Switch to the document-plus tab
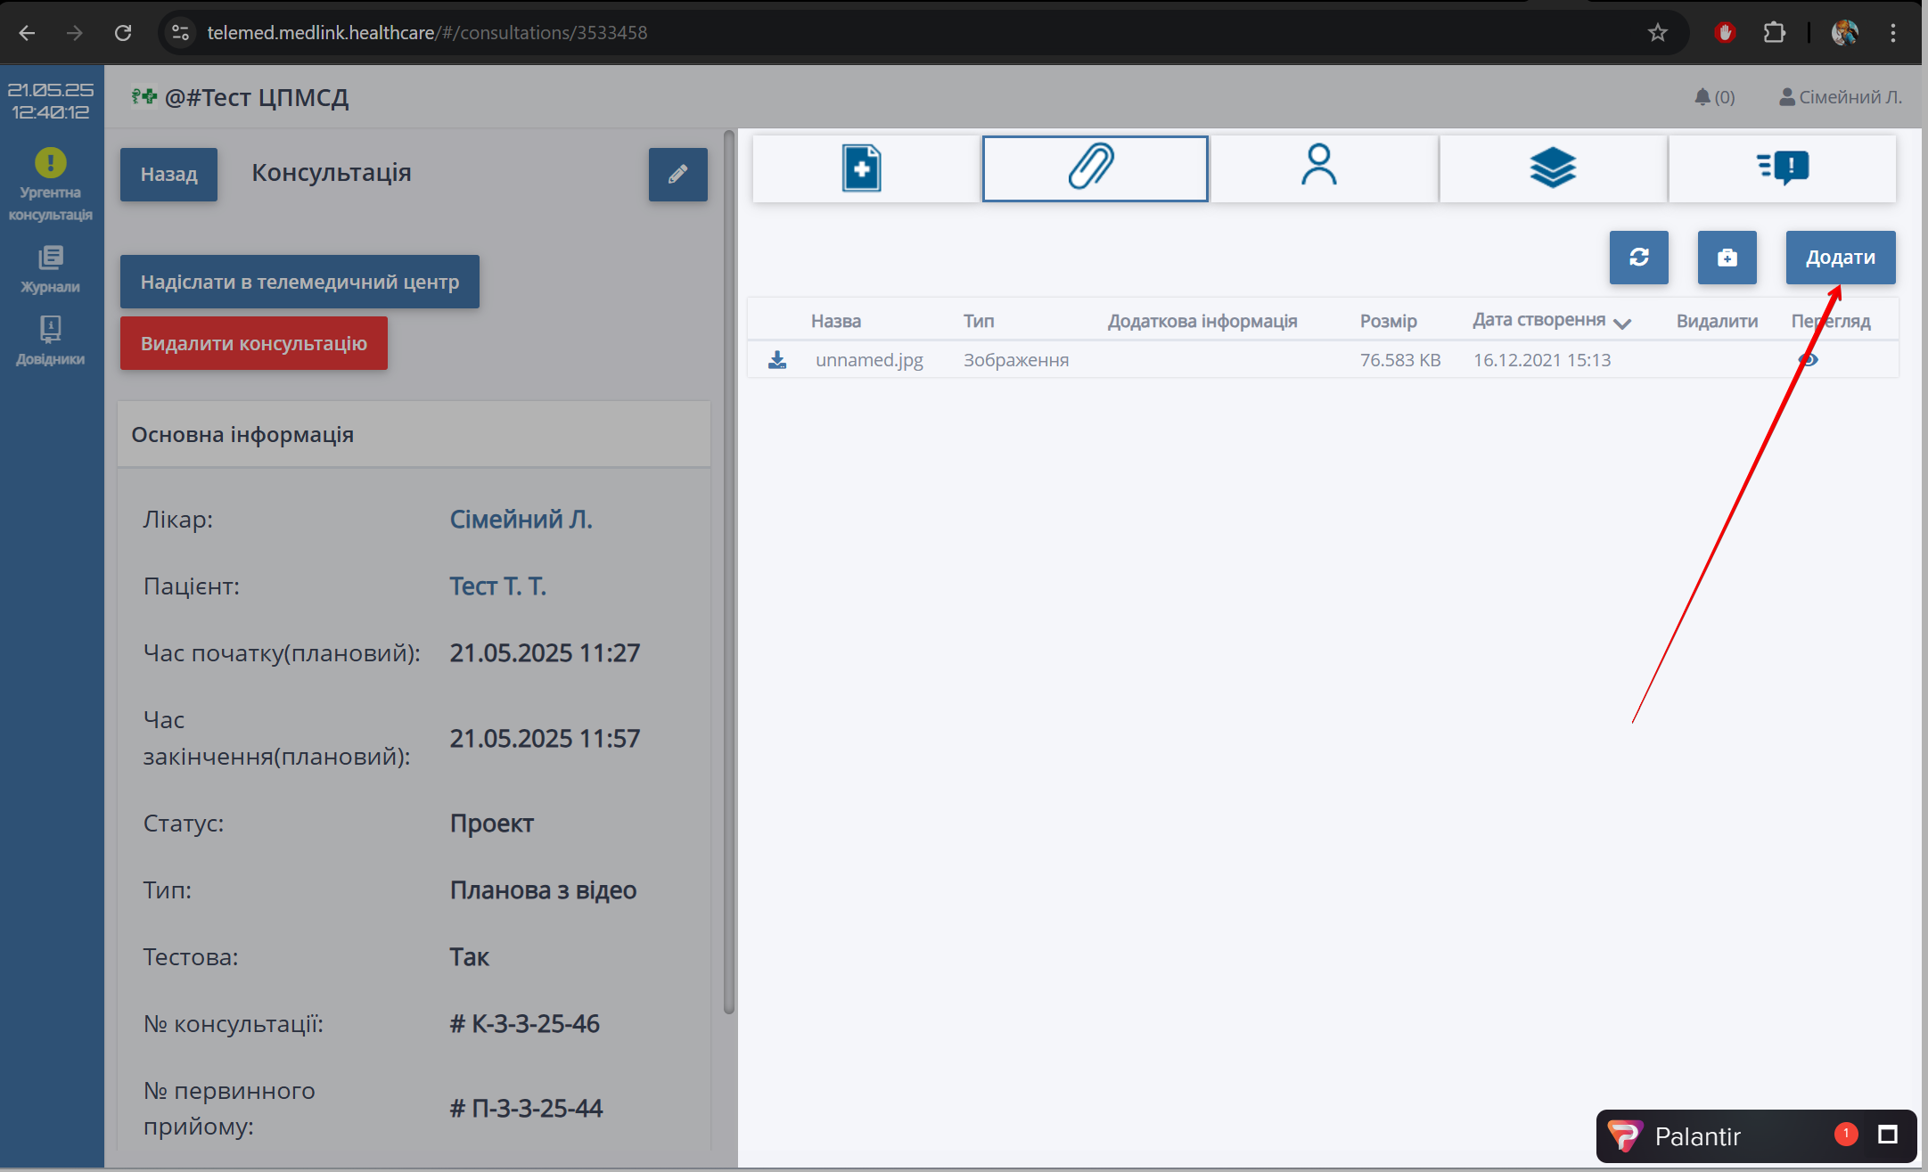 862,168
